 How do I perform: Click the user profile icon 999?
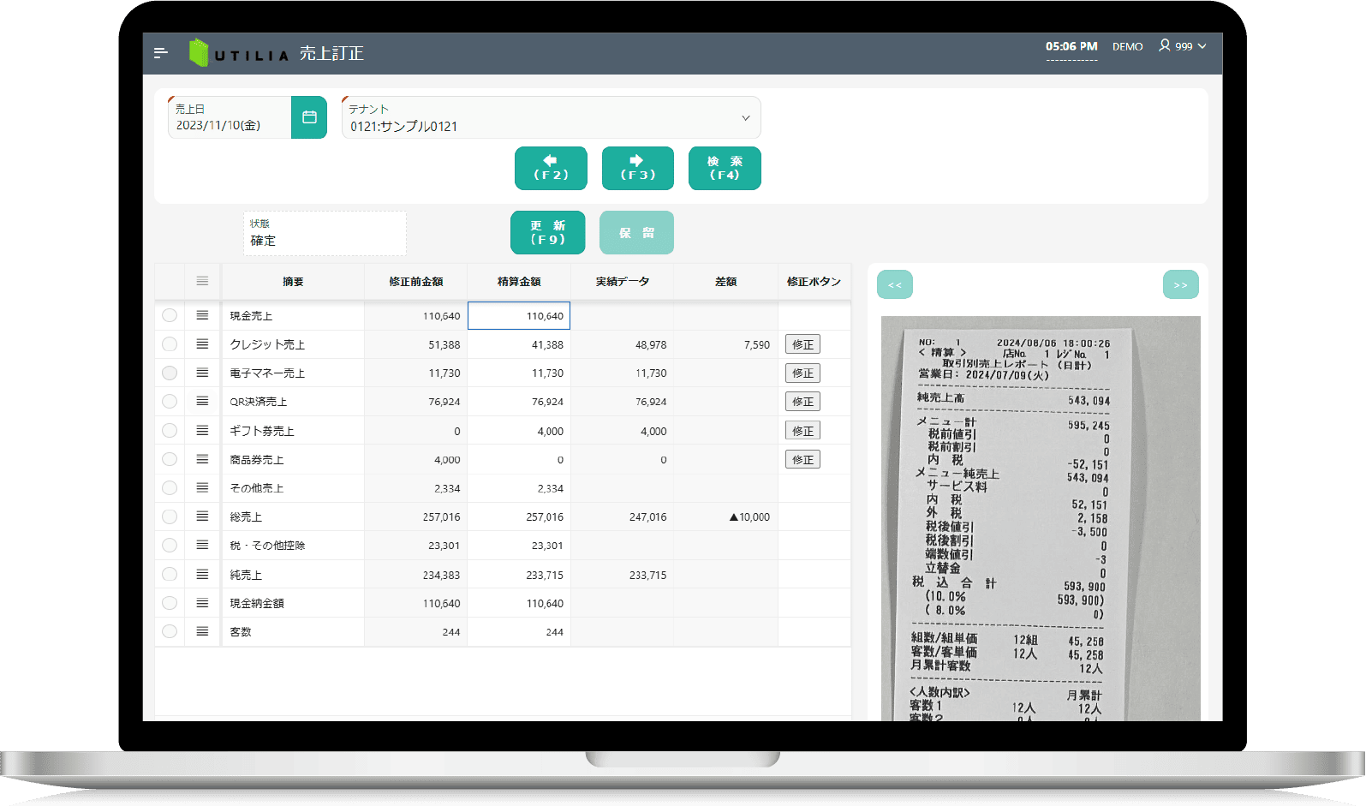coord(1165,45)
